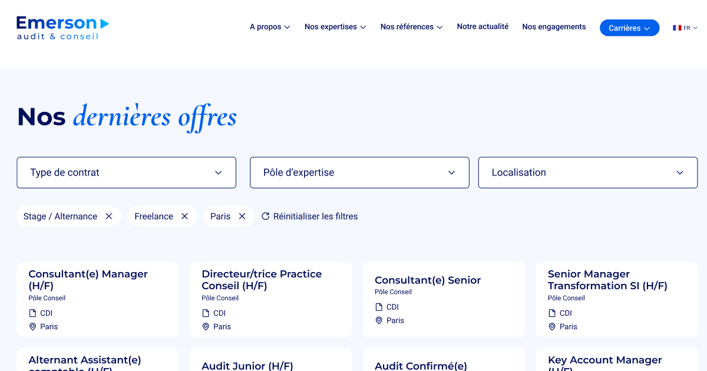Click the location pin icon on Consultant(e) Manager card
This screenshot has width=707, height=371.
(x=32, y=326)
